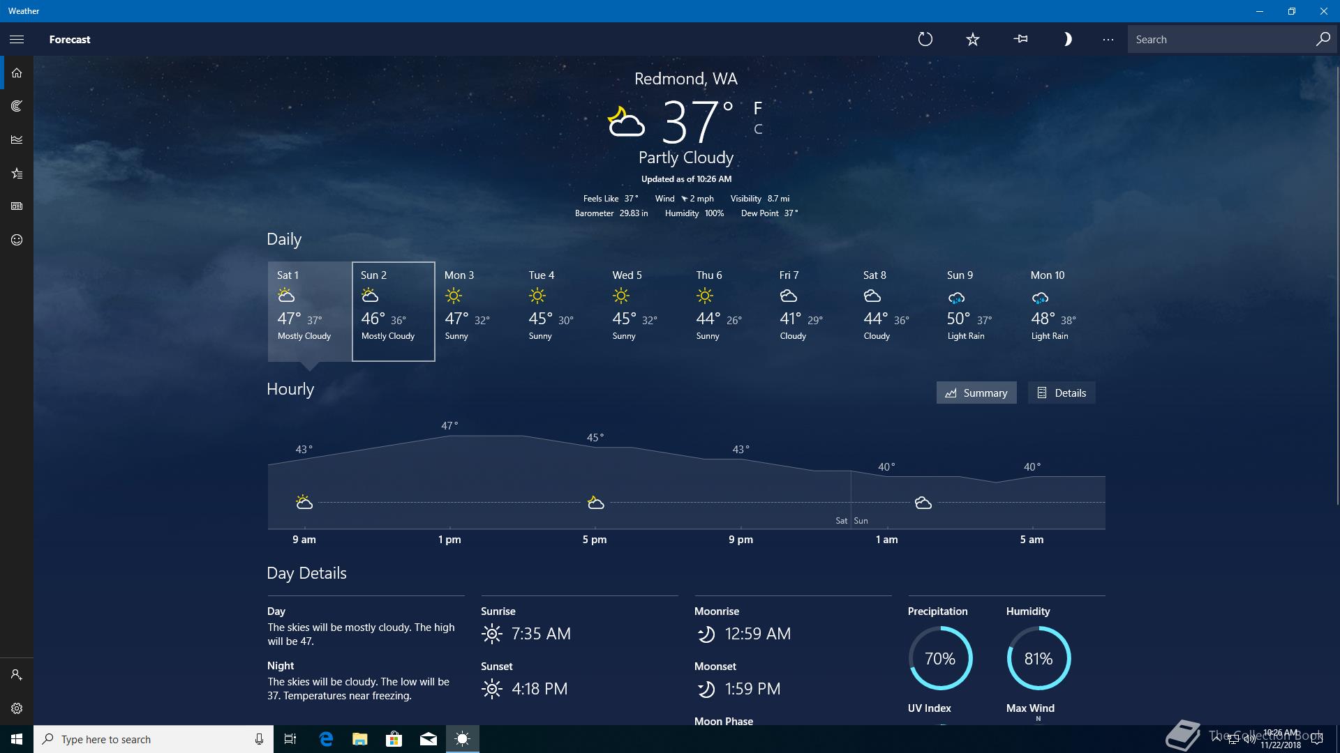
Task: Select the Thu 6 daily forecast
Action: pyautogui.click(x=728, y=312)
